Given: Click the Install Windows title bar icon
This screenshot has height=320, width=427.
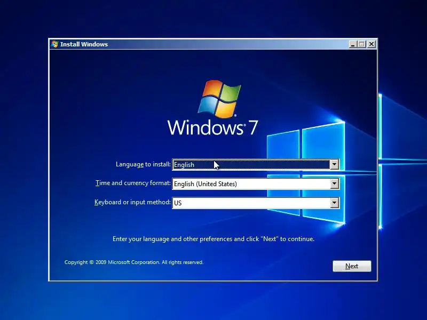Looking at the screenshot, I should (x=55, y=44).
